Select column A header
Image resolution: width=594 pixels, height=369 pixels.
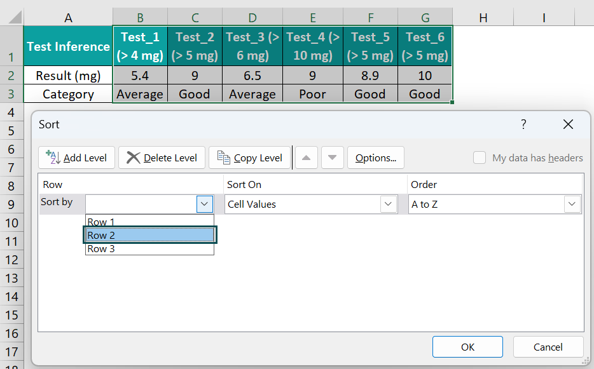pyautogui.click(x=68, y=17)
